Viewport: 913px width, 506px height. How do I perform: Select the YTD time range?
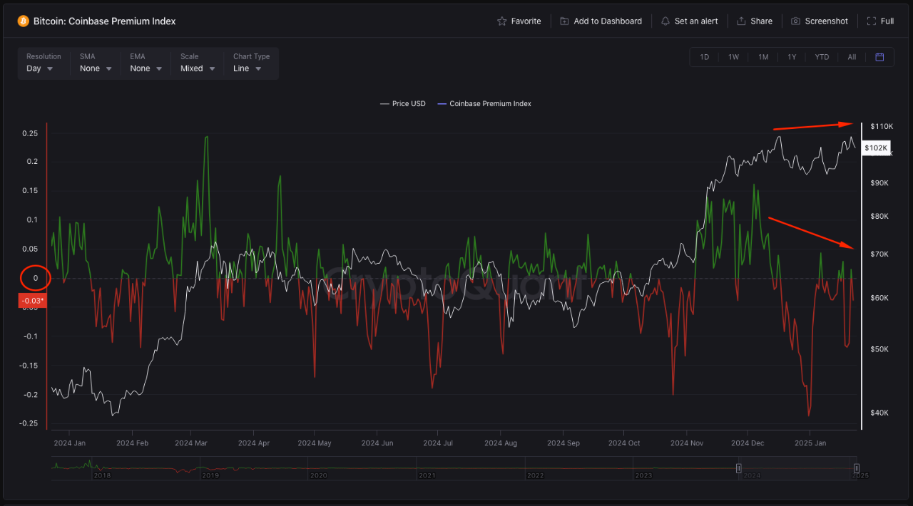point(822,57)
